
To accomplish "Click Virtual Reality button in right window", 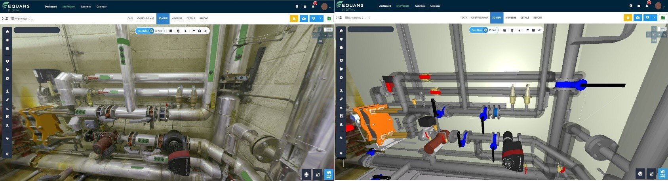I will pyautogui.click(x=662, y=174).
